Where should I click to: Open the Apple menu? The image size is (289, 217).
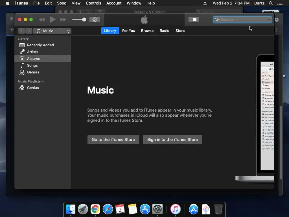point(8,3)
